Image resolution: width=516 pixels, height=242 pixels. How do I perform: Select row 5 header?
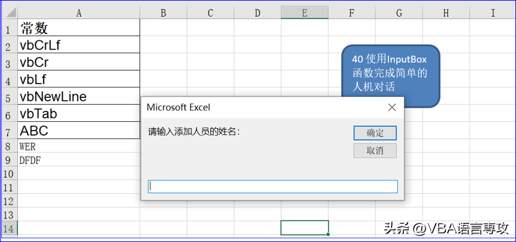pyautogui.click(x=9, y=96)
